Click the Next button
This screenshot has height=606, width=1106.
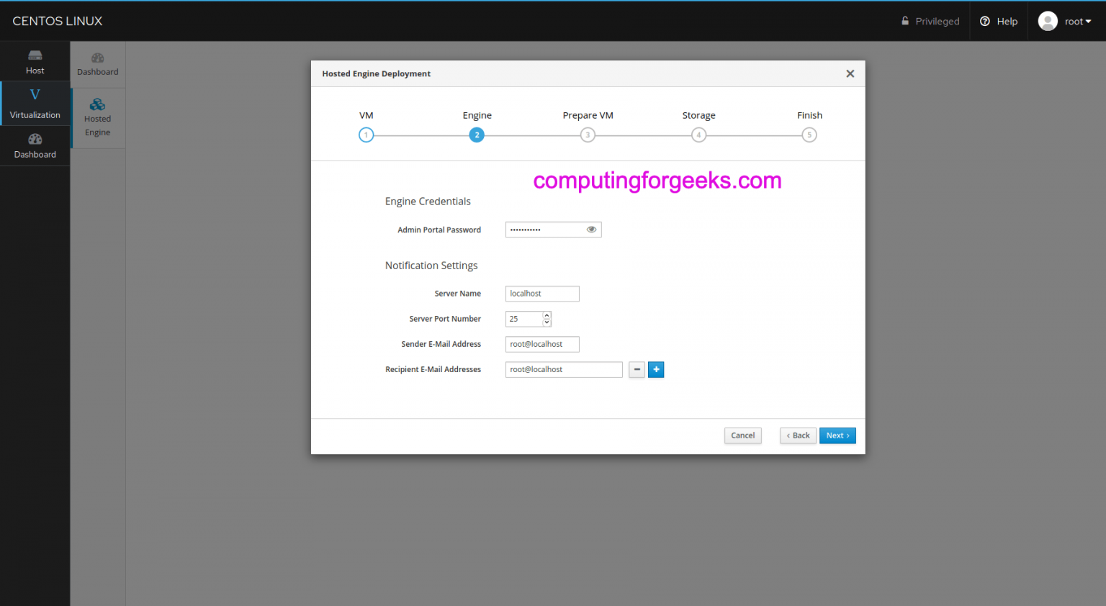coord(837,435)
